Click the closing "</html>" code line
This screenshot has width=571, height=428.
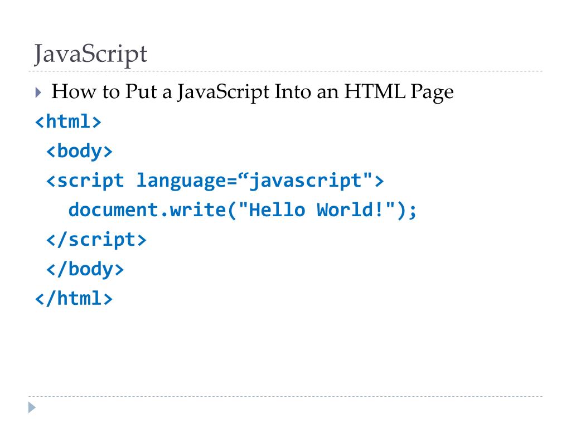click(x=74, y=299)
